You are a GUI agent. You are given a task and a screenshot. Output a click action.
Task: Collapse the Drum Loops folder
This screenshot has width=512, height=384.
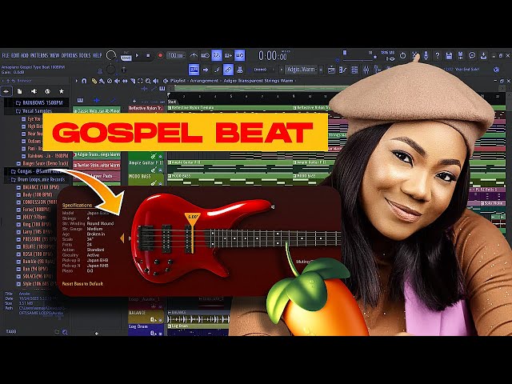38,179
